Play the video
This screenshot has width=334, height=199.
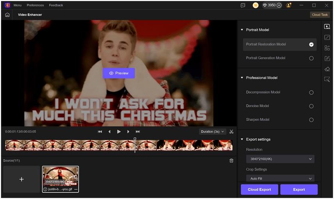[119, 132]
